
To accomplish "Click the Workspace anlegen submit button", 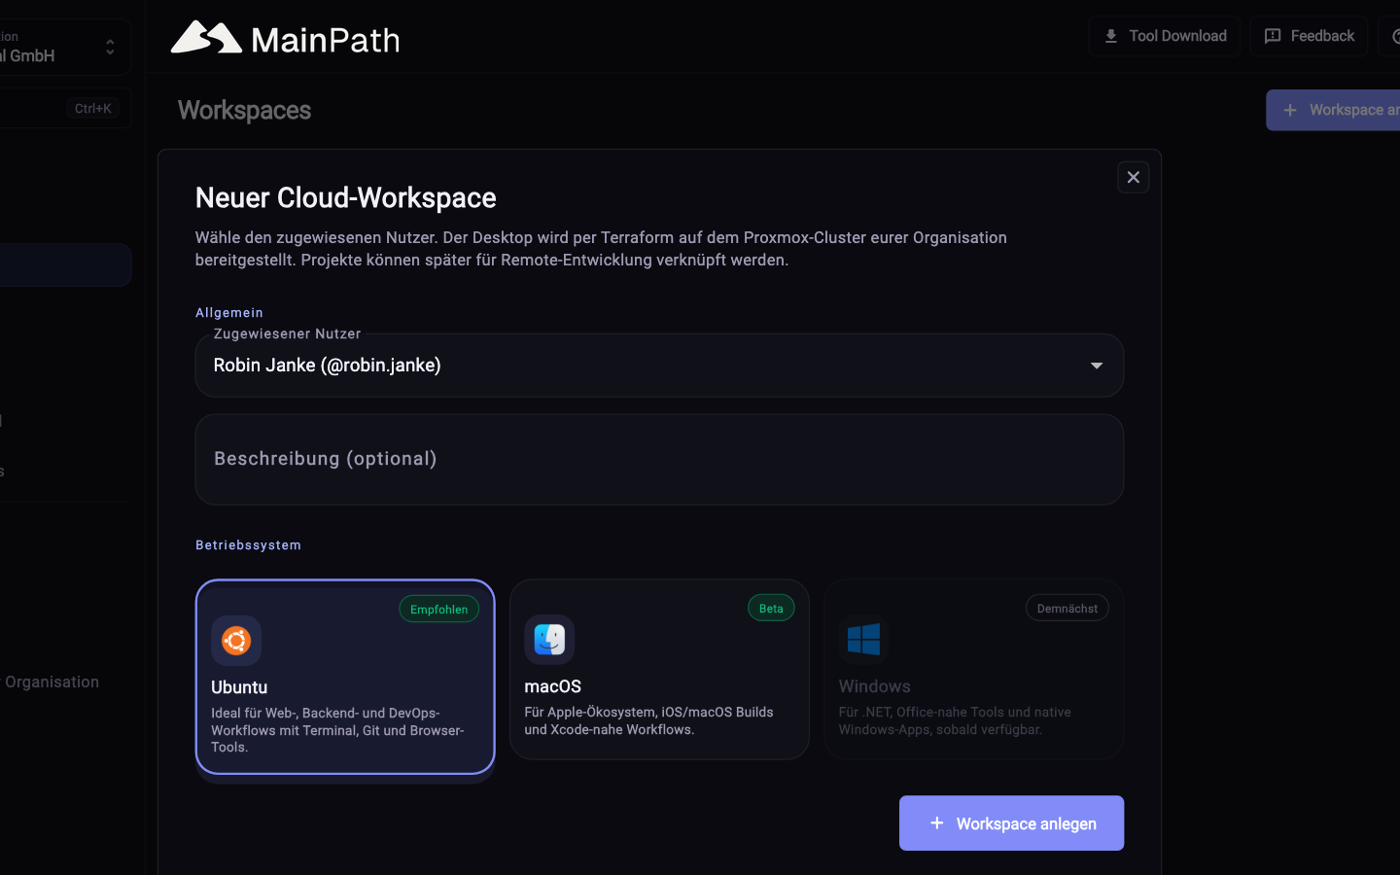I will pos(1011,823).
